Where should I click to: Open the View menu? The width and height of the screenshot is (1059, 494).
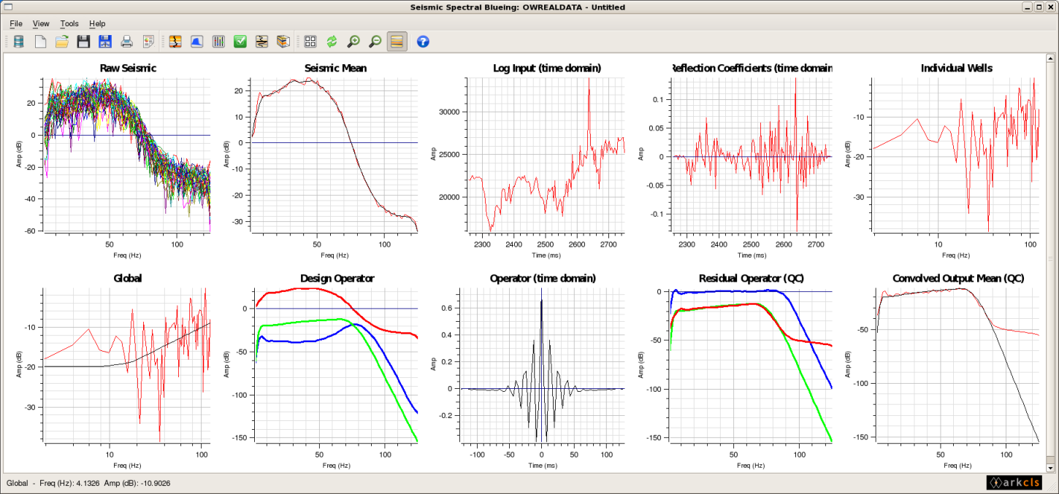pyautogui.click(x=40, y=23)
